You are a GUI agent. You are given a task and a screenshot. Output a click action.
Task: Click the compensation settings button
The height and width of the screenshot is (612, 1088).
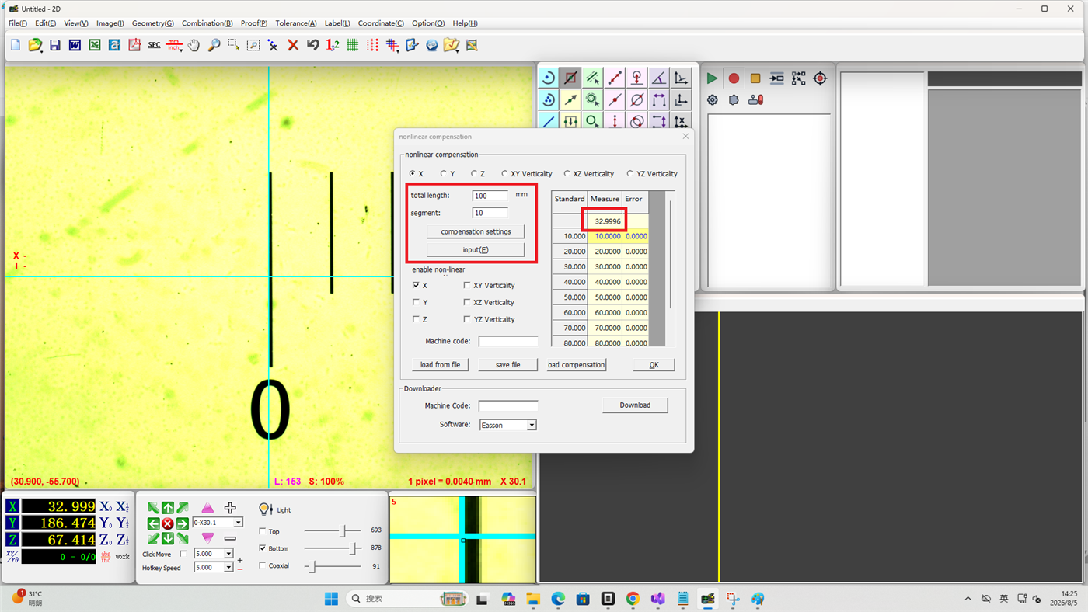pyautogui.click(x=476, y=231)
